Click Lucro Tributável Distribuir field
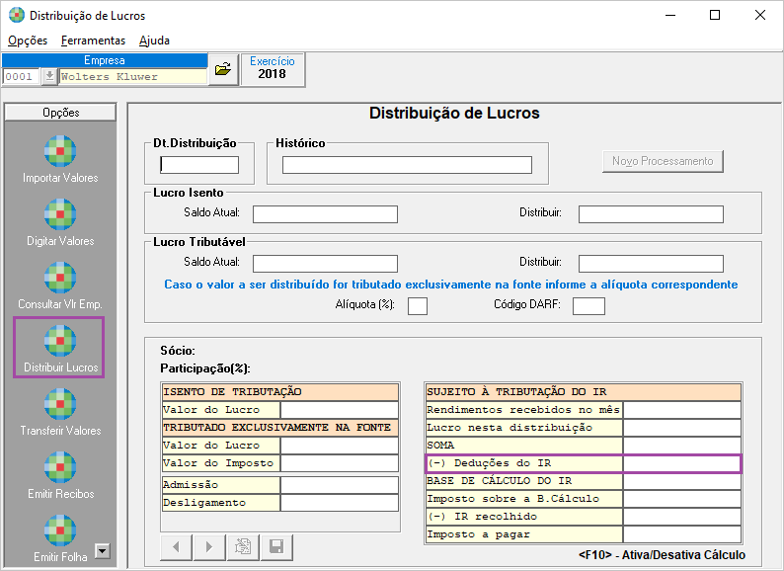 point(651,264)
